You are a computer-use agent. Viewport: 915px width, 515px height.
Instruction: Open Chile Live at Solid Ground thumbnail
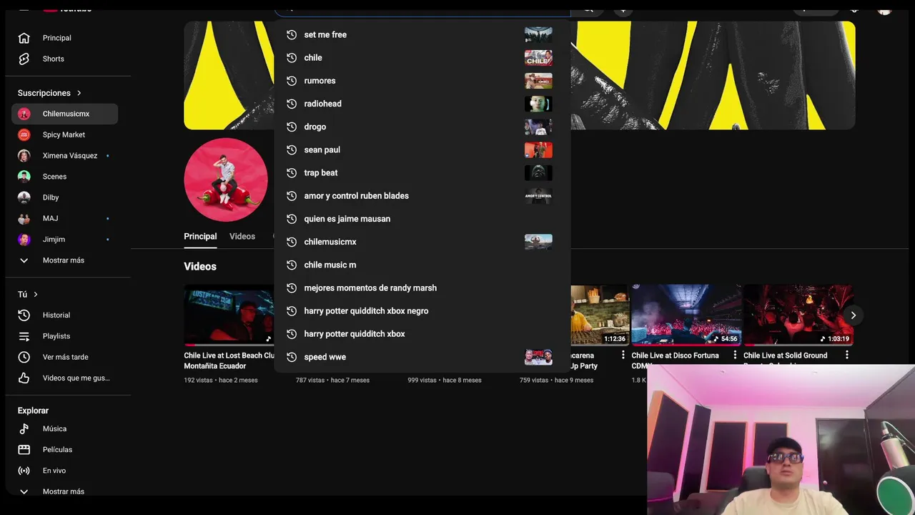798,315
